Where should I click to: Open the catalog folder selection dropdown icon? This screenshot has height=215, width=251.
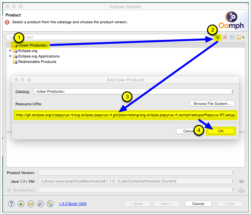(240, 37)
